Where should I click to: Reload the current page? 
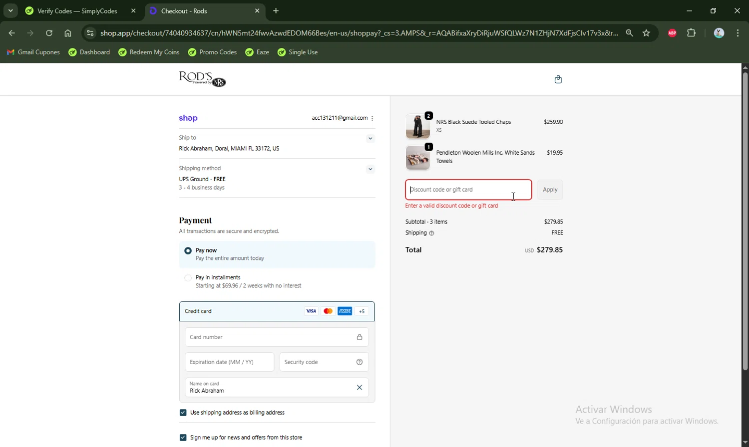coord(49,33)
